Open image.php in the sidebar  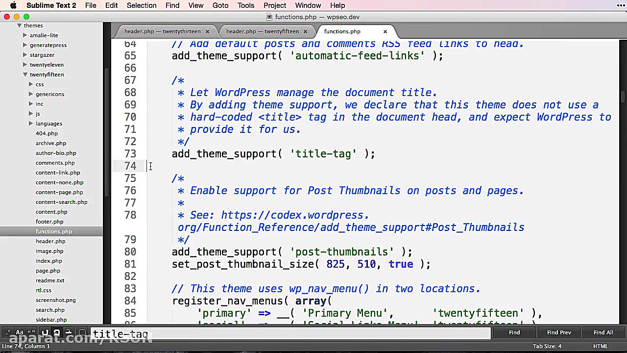click(49, 251)
